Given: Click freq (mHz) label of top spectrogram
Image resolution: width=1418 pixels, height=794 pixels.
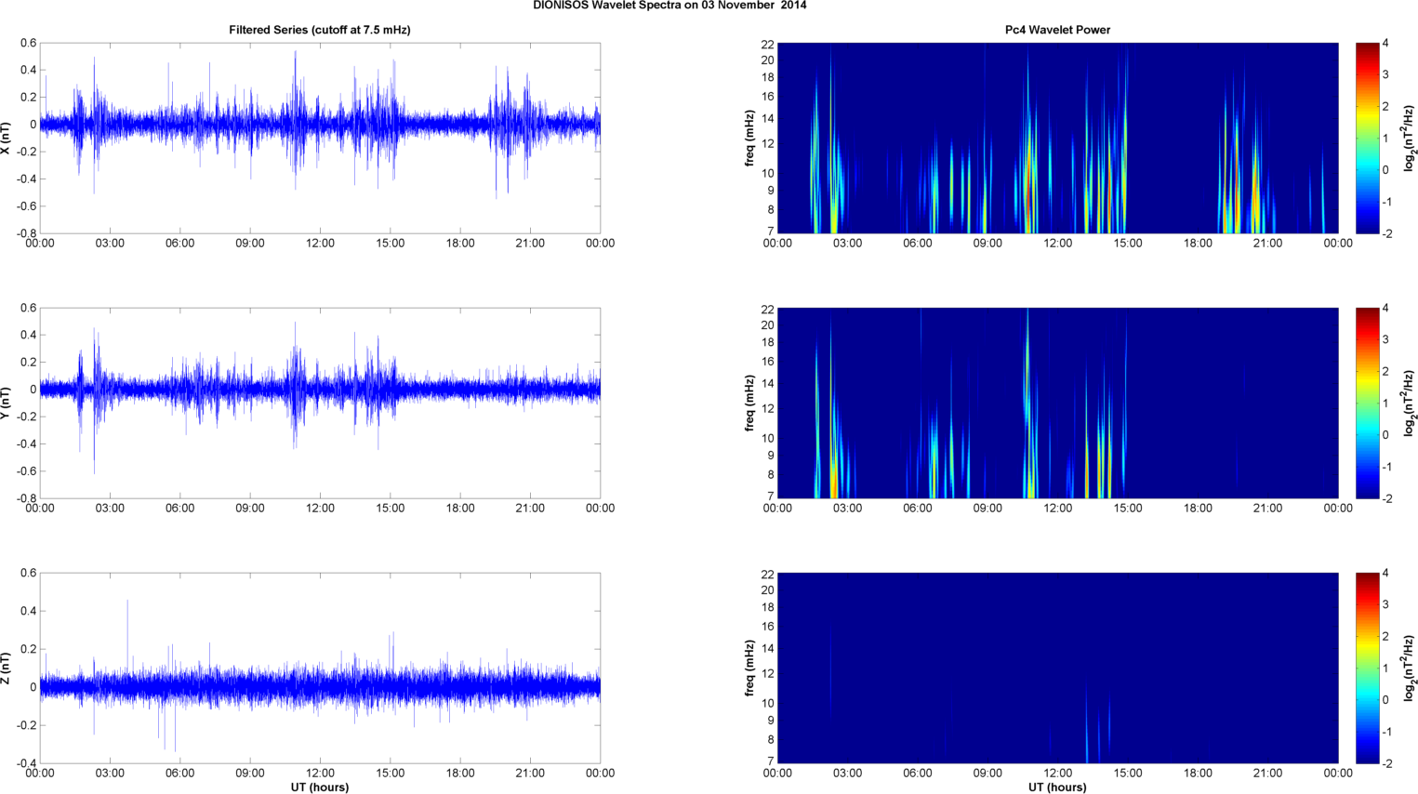Looking at the screenshot, I should tap(749, 139).
